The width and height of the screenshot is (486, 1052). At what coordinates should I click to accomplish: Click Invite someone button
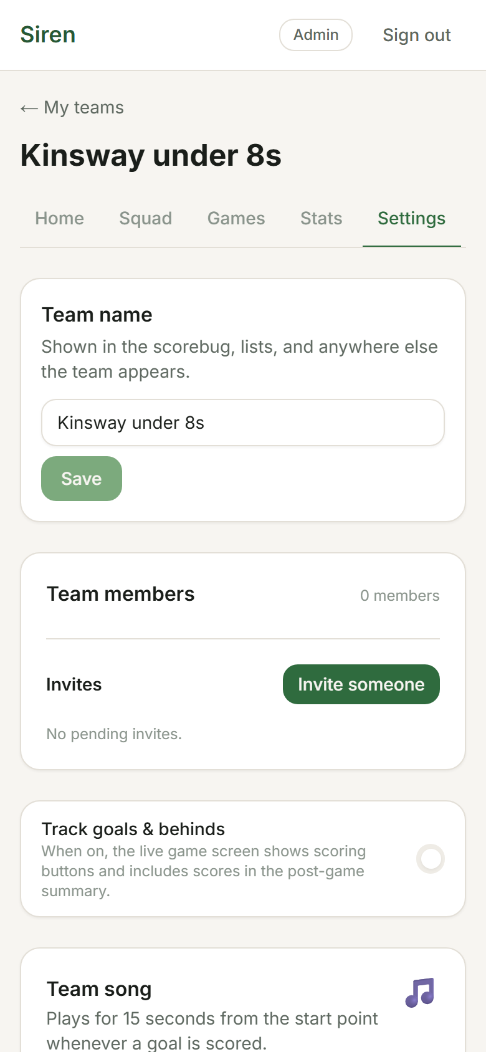point(361,684)
